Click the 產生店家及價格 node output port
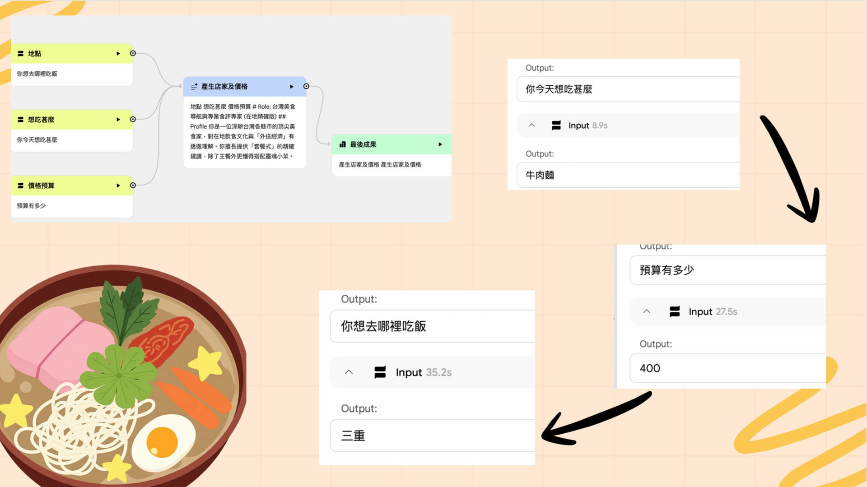 point(306,86)
